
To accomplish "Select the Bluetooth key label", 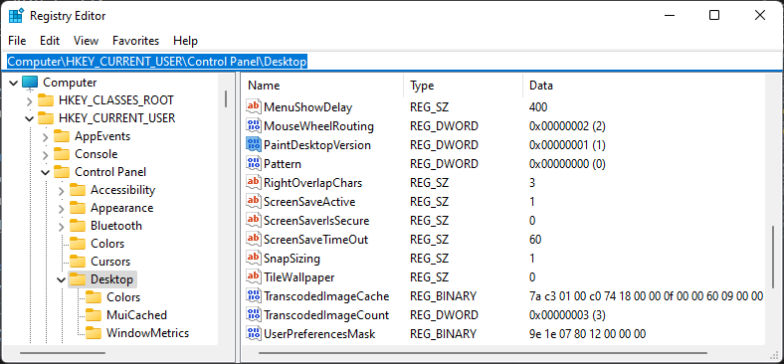I will click(116, 226).
